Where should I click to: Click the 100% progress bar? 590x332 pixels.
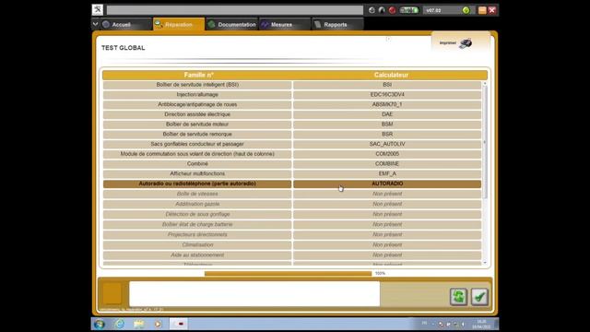pyautogui.click(x=288, y=274)
